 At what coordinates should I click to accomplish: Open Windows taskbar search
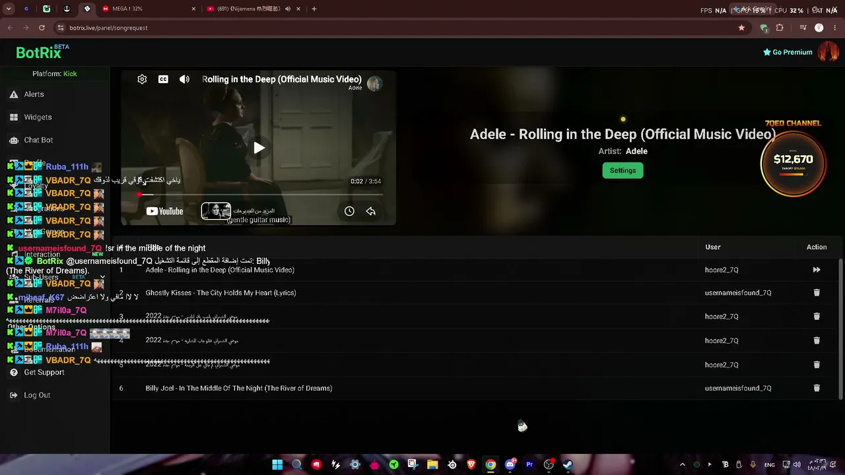pos(296,464)
